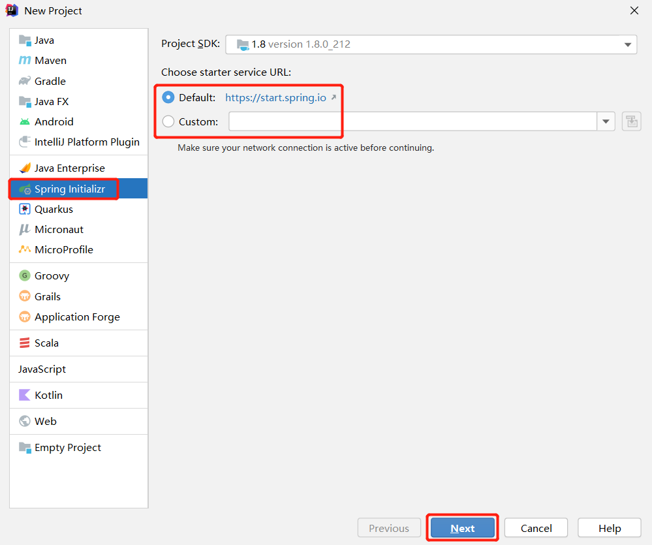Select Gradle in the project list
This screenshot has width=652, height=545.
pos(50,81)
